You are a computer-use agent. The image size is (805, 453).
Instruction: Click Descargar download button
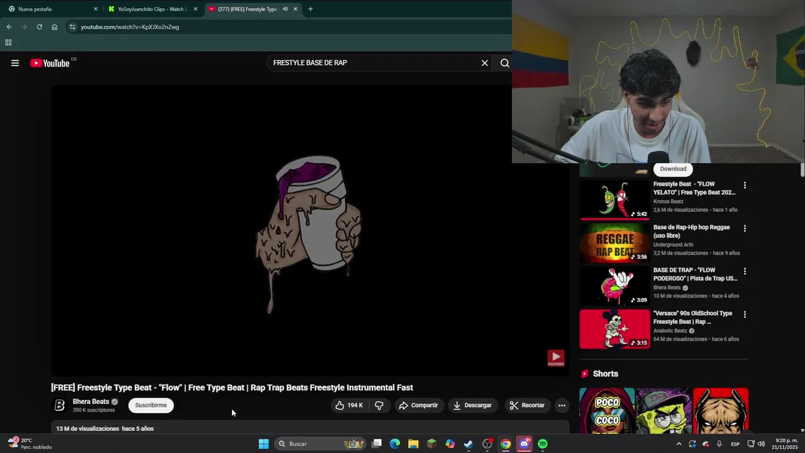tap(472, 405)
